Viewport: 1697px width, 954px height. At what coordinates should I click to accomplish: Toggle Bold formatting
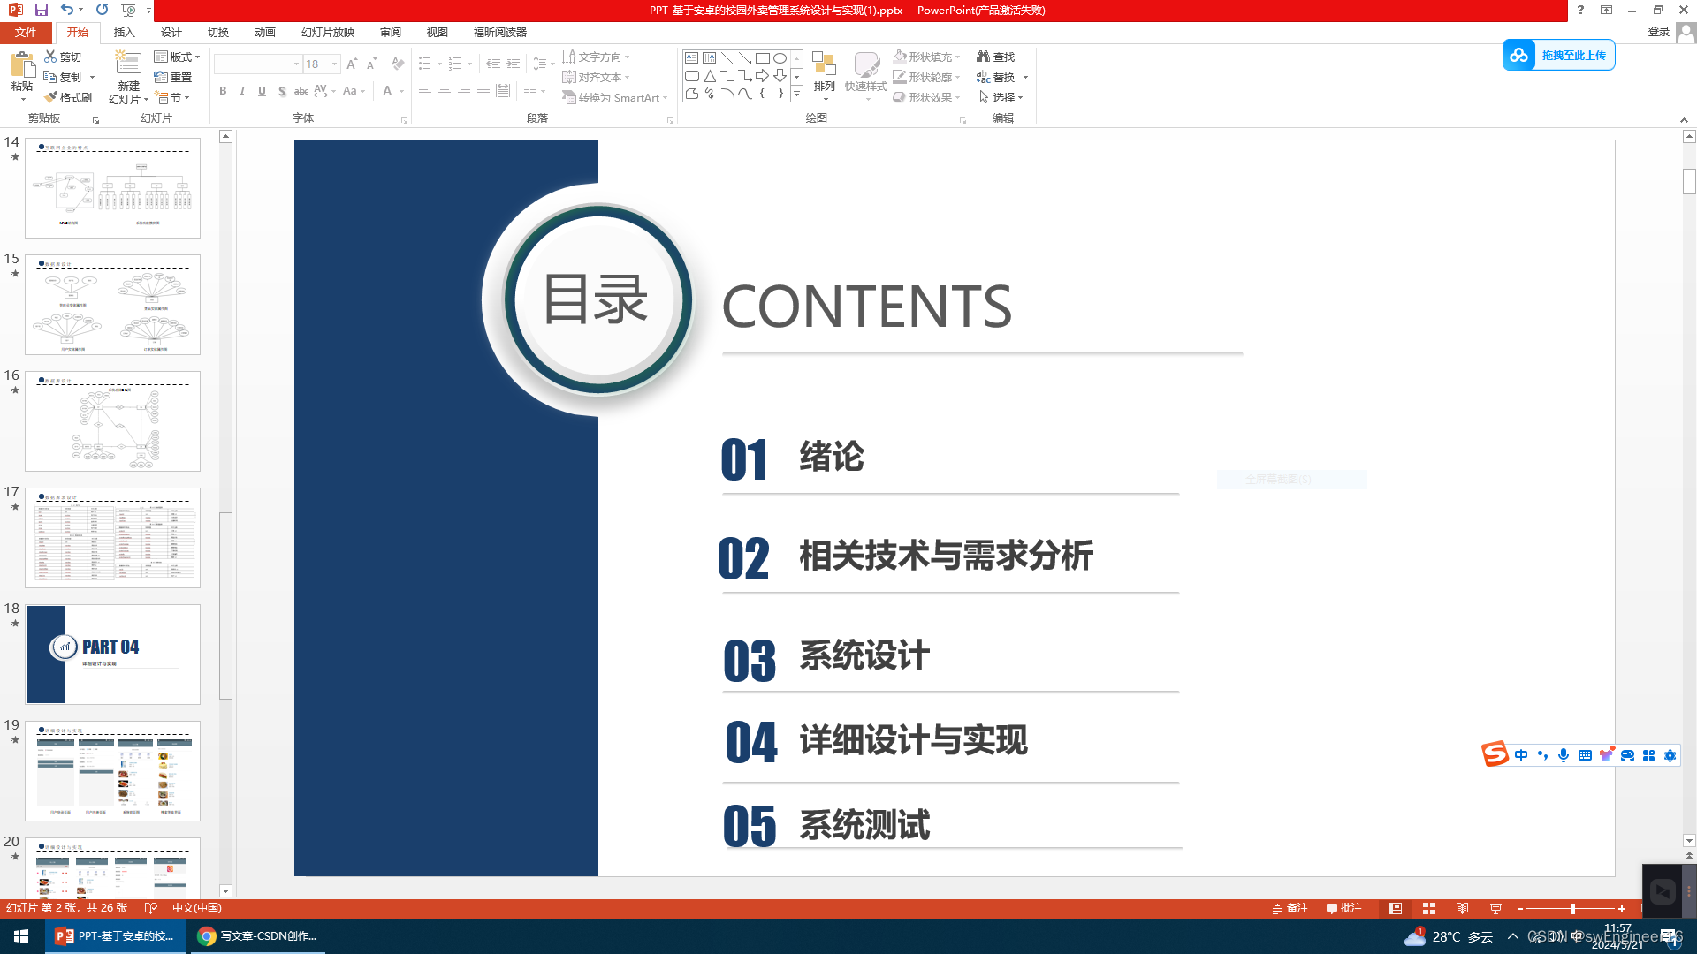pyautogui.click(x=223, y=90)
